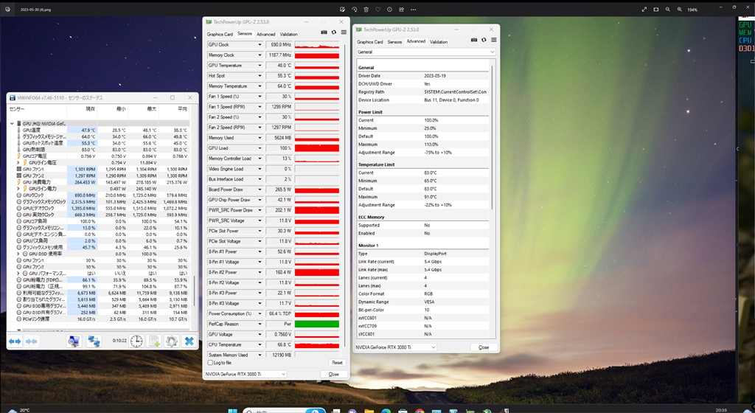Click the HWiNFO log file icon
755x413 pixels.
[x=154, y=341]
